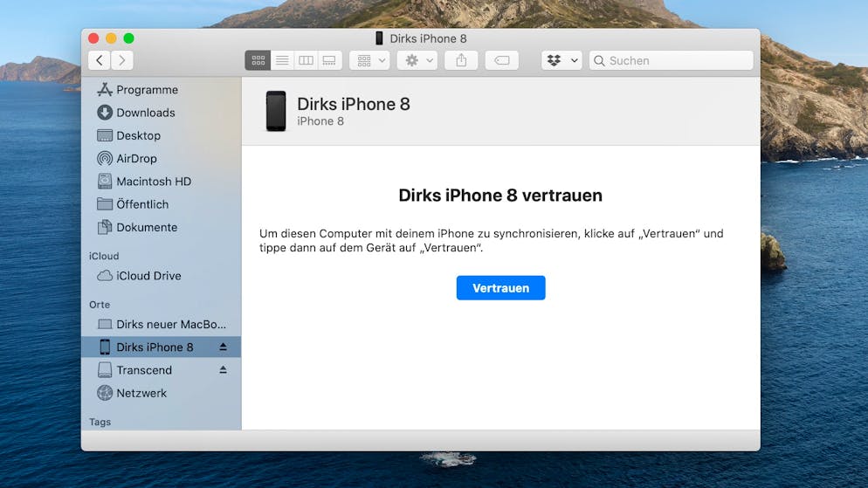This screenshot has height=488, width=868.
Task: Open Programme in the sidebar
Action: (161, 90)
